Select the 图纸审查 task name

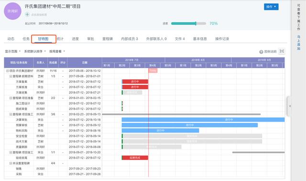(x=22, y=109)
